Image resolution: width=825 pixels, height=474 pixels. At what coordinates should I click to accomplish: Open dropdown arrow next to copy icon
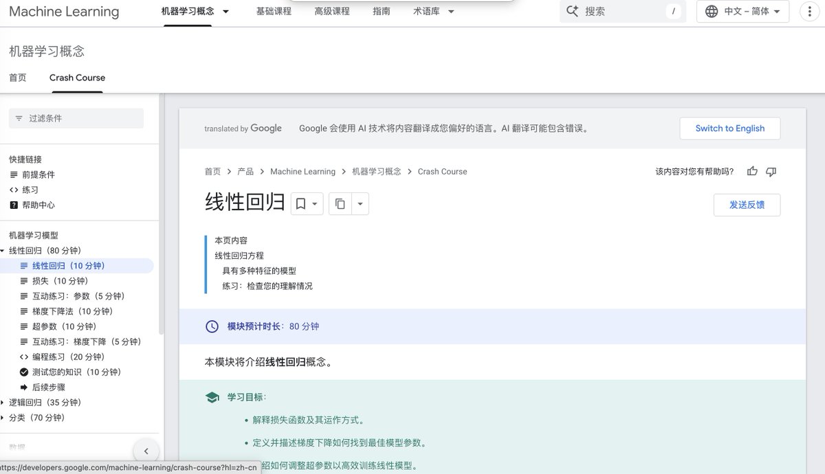click(360, 203)
